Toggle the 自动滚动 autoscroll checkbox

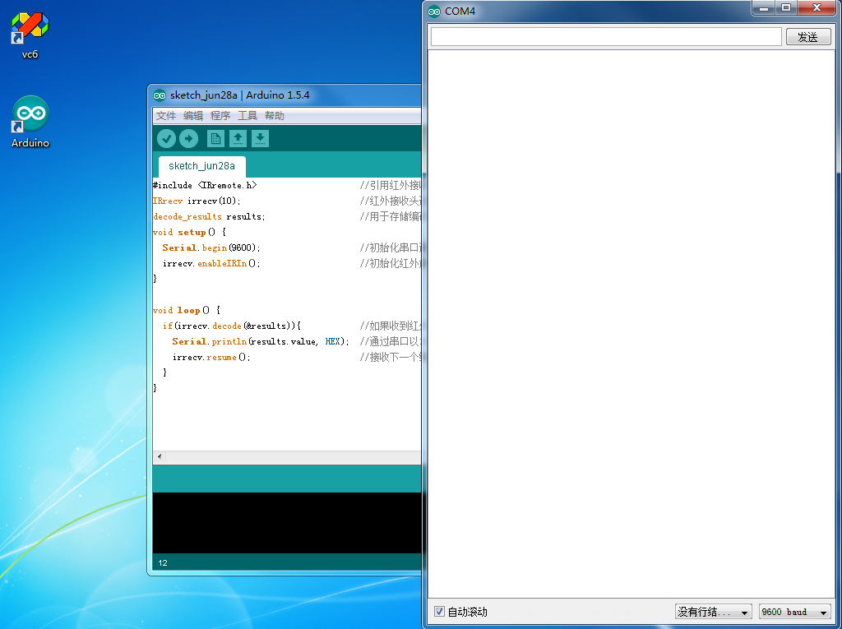pyautogui.click(x=439, y=612)
